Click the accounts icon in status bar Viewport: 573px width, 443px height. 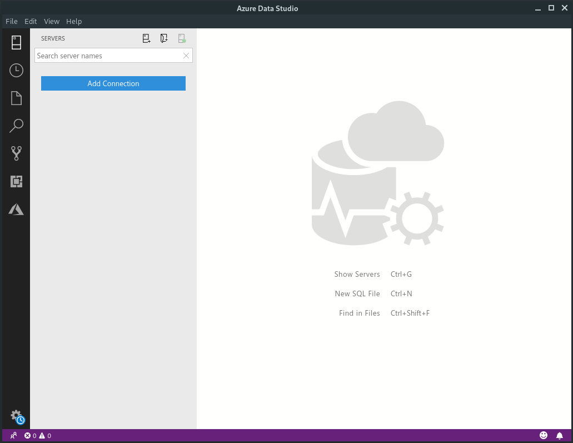pos(13,436)
